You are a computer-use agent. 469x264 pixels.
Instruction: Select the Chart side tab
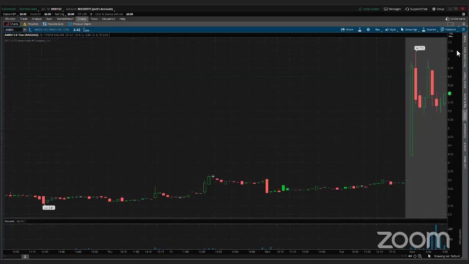click(x=465, y=116)
